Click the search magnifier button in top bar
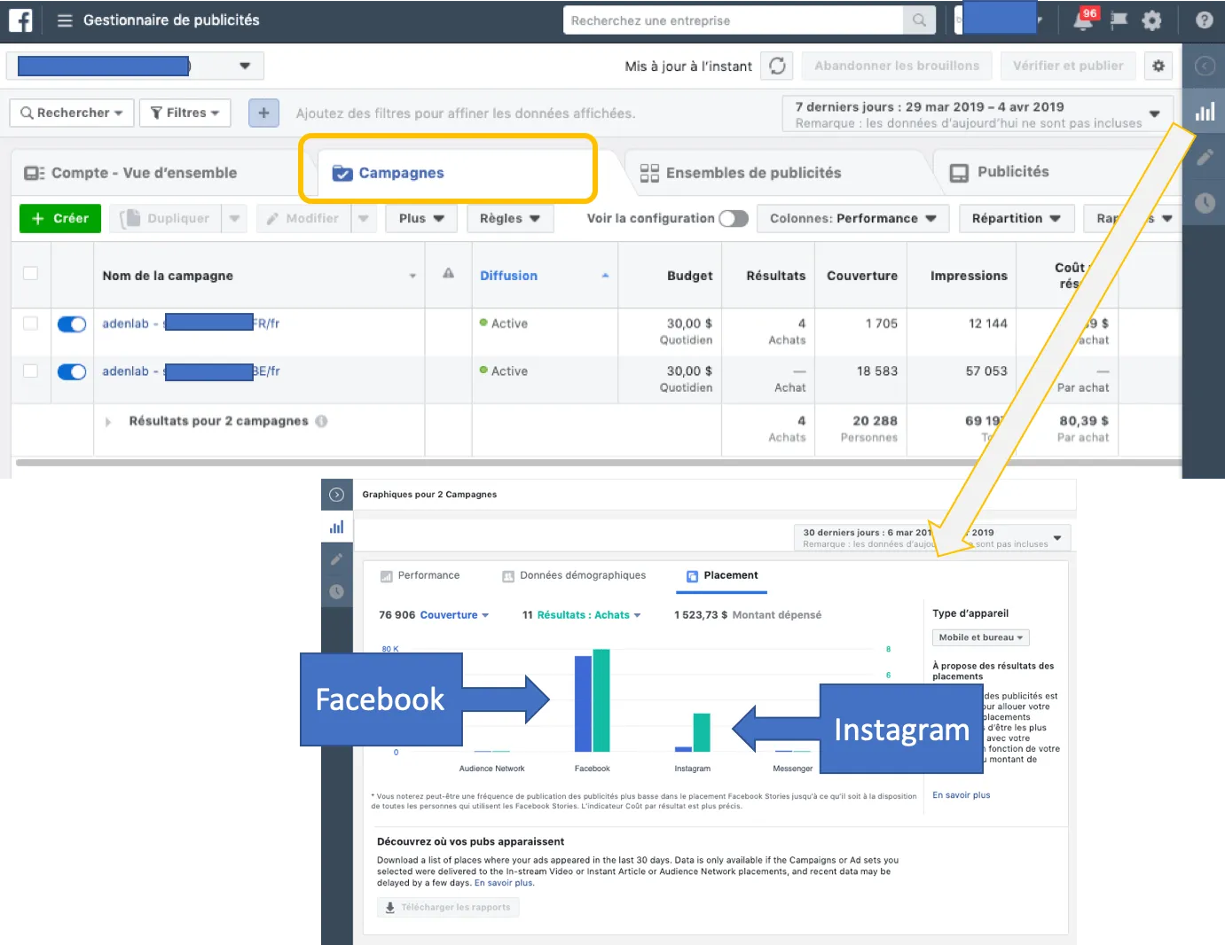This screenshot has width=1225, height=945. click(x=919, y=20)
